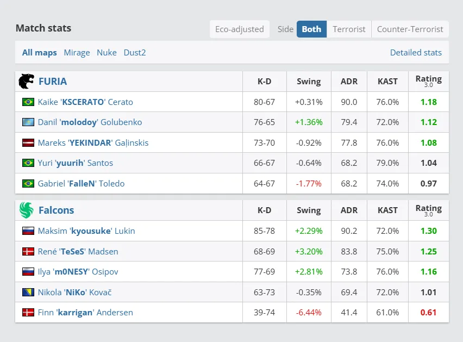
Task: Click FalleN's -1.77% swing value
Action: [309, 183]
